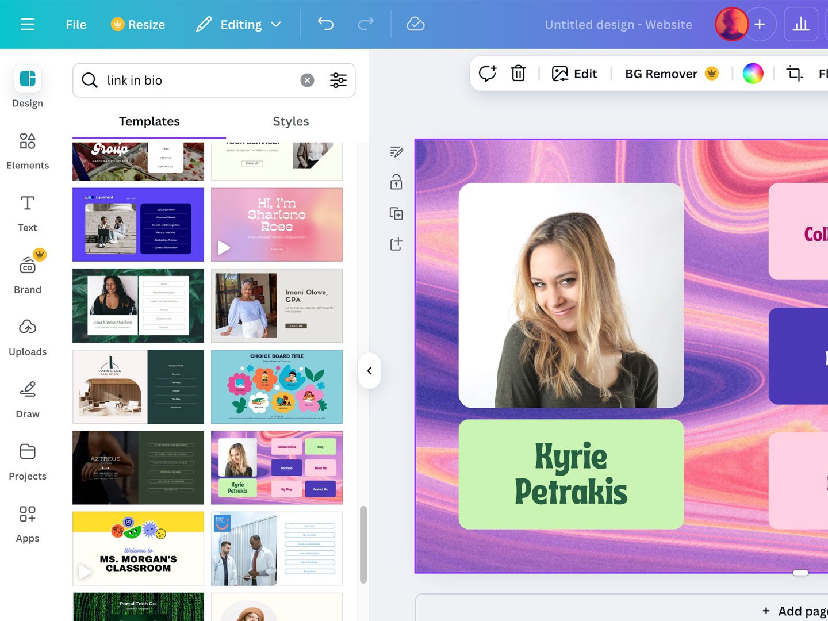828x621 pixels.
Task: Open search filter options
Action: point(338,80)
